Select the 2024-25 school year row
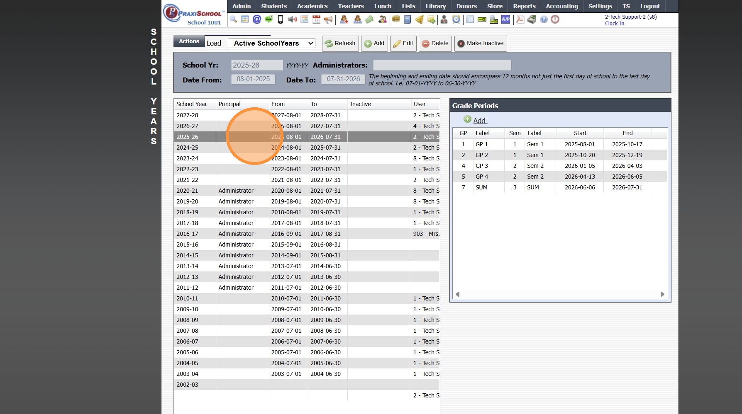742x414 pixels. [x=188, y=148]
